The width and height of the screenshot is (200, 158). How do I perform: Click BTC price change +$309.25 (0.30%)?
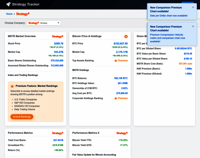click(x=120, y=47)
